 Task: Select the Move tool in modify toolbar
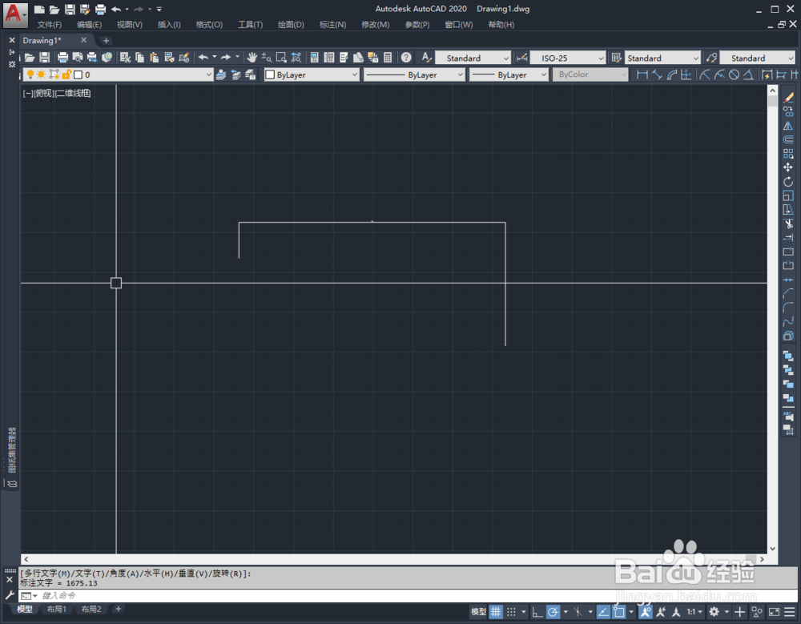(788, 167)
